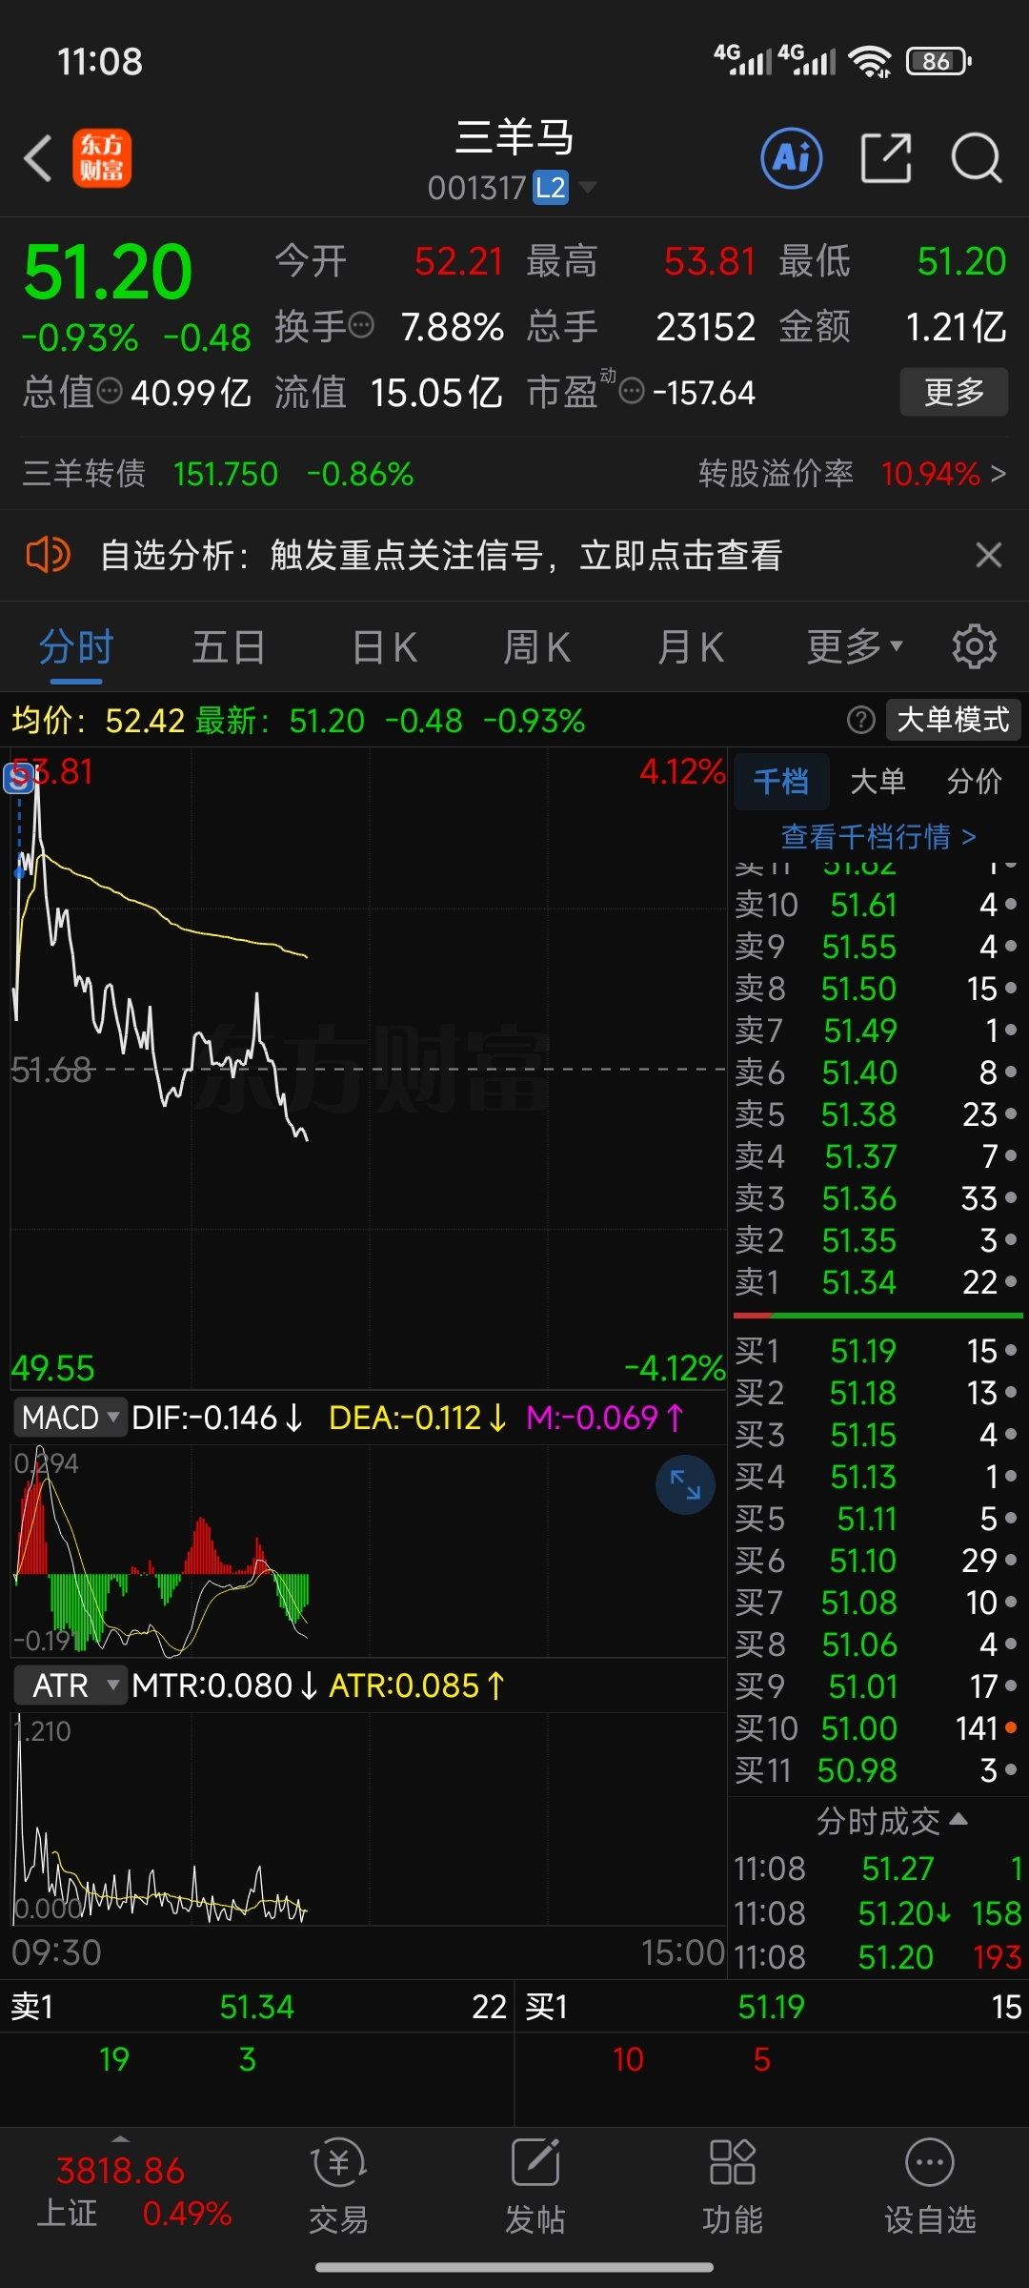The height and width of the screenshot is (2288, 1029).
Task: Tap the 卖8 51.50 order row
Action: point(876,988)
